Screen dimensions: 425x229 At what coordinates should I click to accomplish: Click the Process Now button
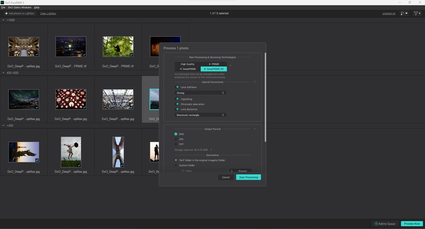[x=412, y=223]
